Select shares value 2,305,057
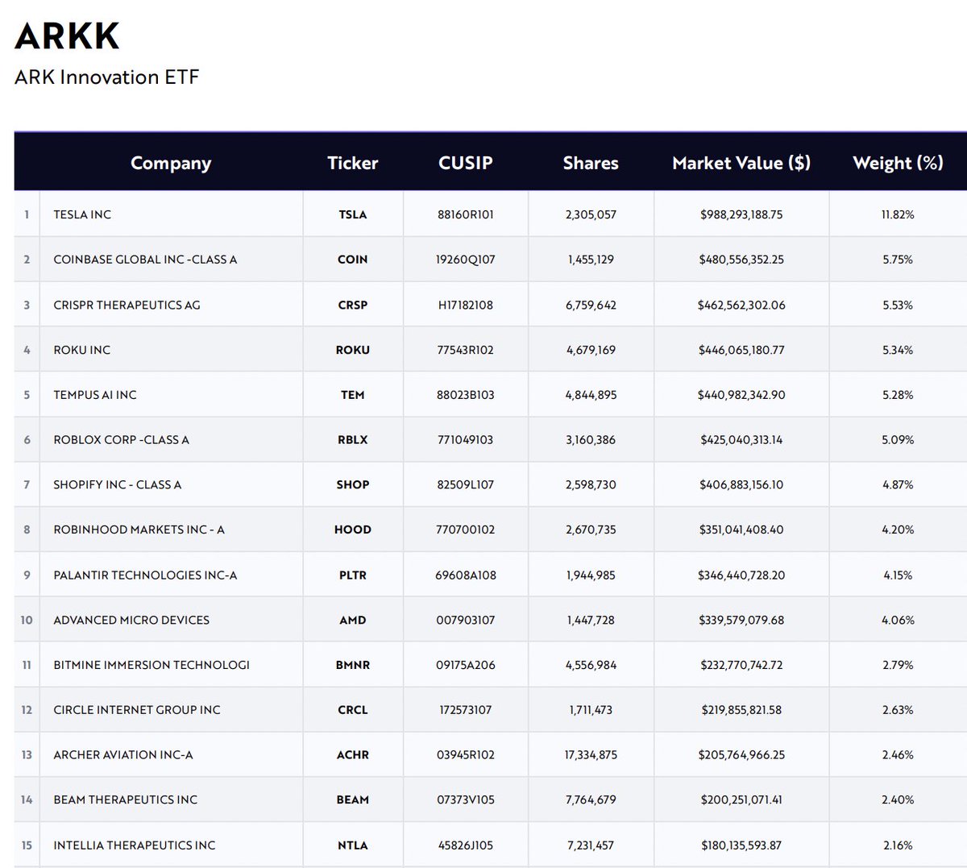The width and height of the screenshot is (967, 868). (591, 214)
